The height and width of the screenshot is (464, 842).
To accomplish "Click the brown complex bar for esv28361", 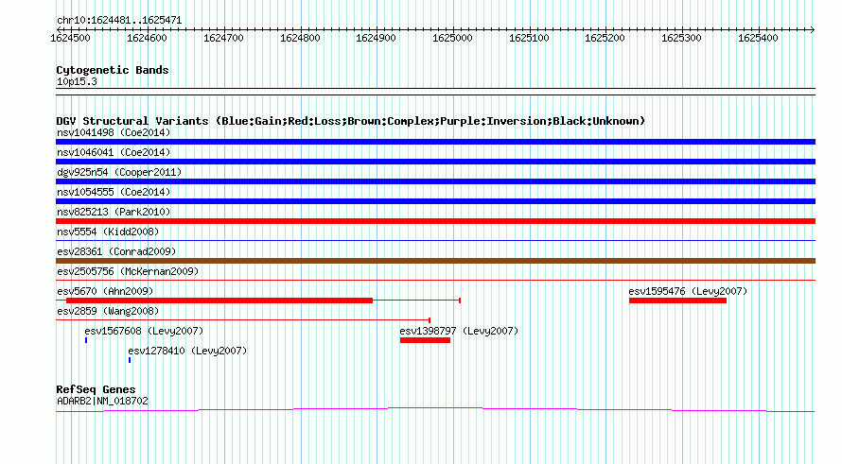I will pyautogui.click(x=435, y=261).
